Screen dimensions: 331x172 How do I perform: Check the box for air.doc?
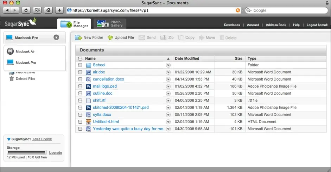80,72
